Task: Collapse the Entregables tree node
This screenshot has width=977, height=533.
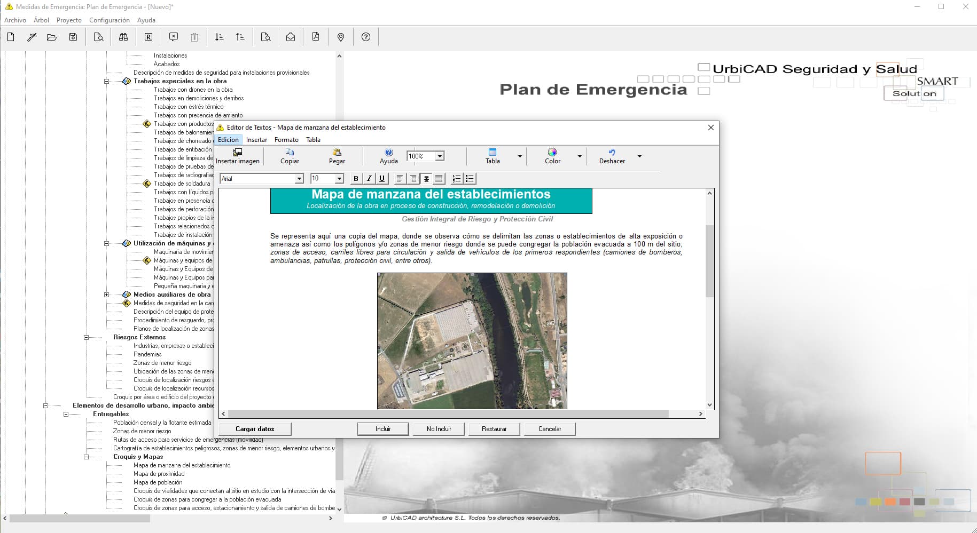Action: coord(66,414)
